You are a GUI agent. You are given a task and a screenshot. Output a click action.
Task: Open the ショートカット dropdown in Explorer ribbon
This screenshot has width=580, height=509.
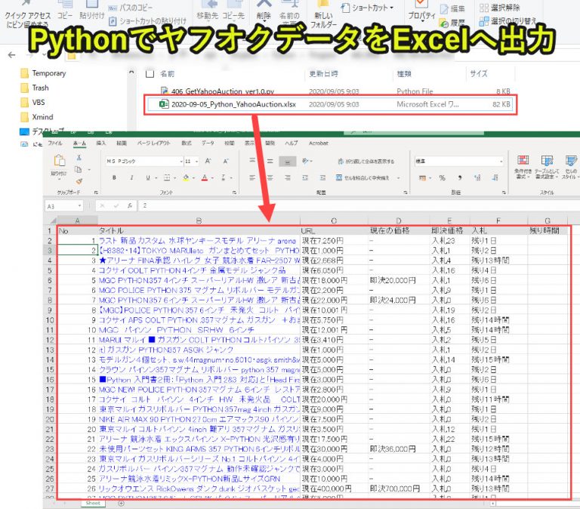tap(368, 8)
